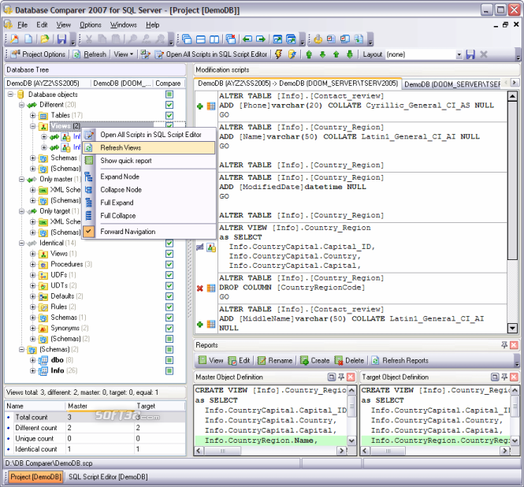Expand the Procedures (3) node
Screen dimensions: 524x487
[33, 265]
